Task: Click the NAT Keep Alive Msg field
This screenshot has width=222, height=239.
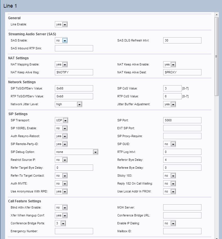Action: tap(74, 73)
